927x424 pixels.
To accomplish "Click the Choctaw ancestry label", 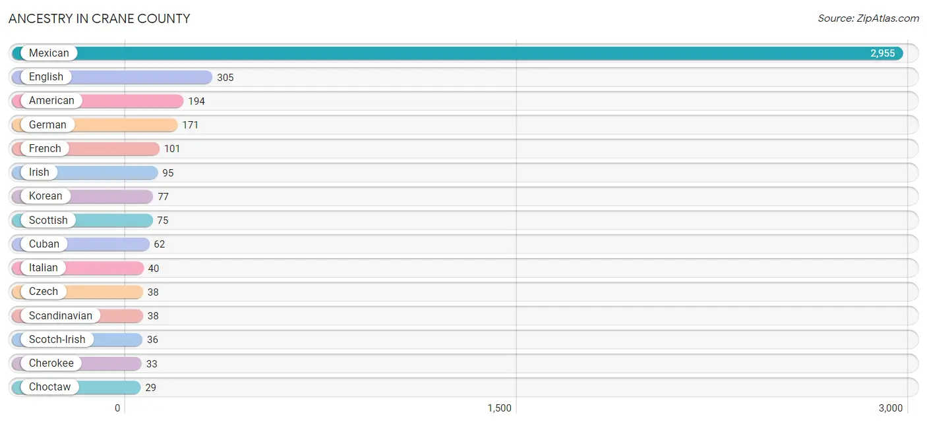I will pyautogui.click(x=49, y=387).
